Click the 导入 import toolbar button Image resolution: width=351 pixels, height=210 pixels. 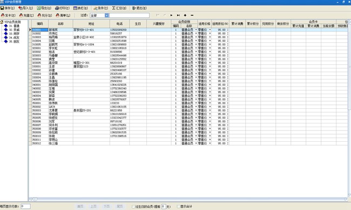coord(26,8)
